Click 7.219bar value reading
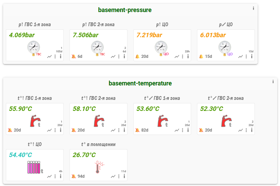 (x=149, y=35)
